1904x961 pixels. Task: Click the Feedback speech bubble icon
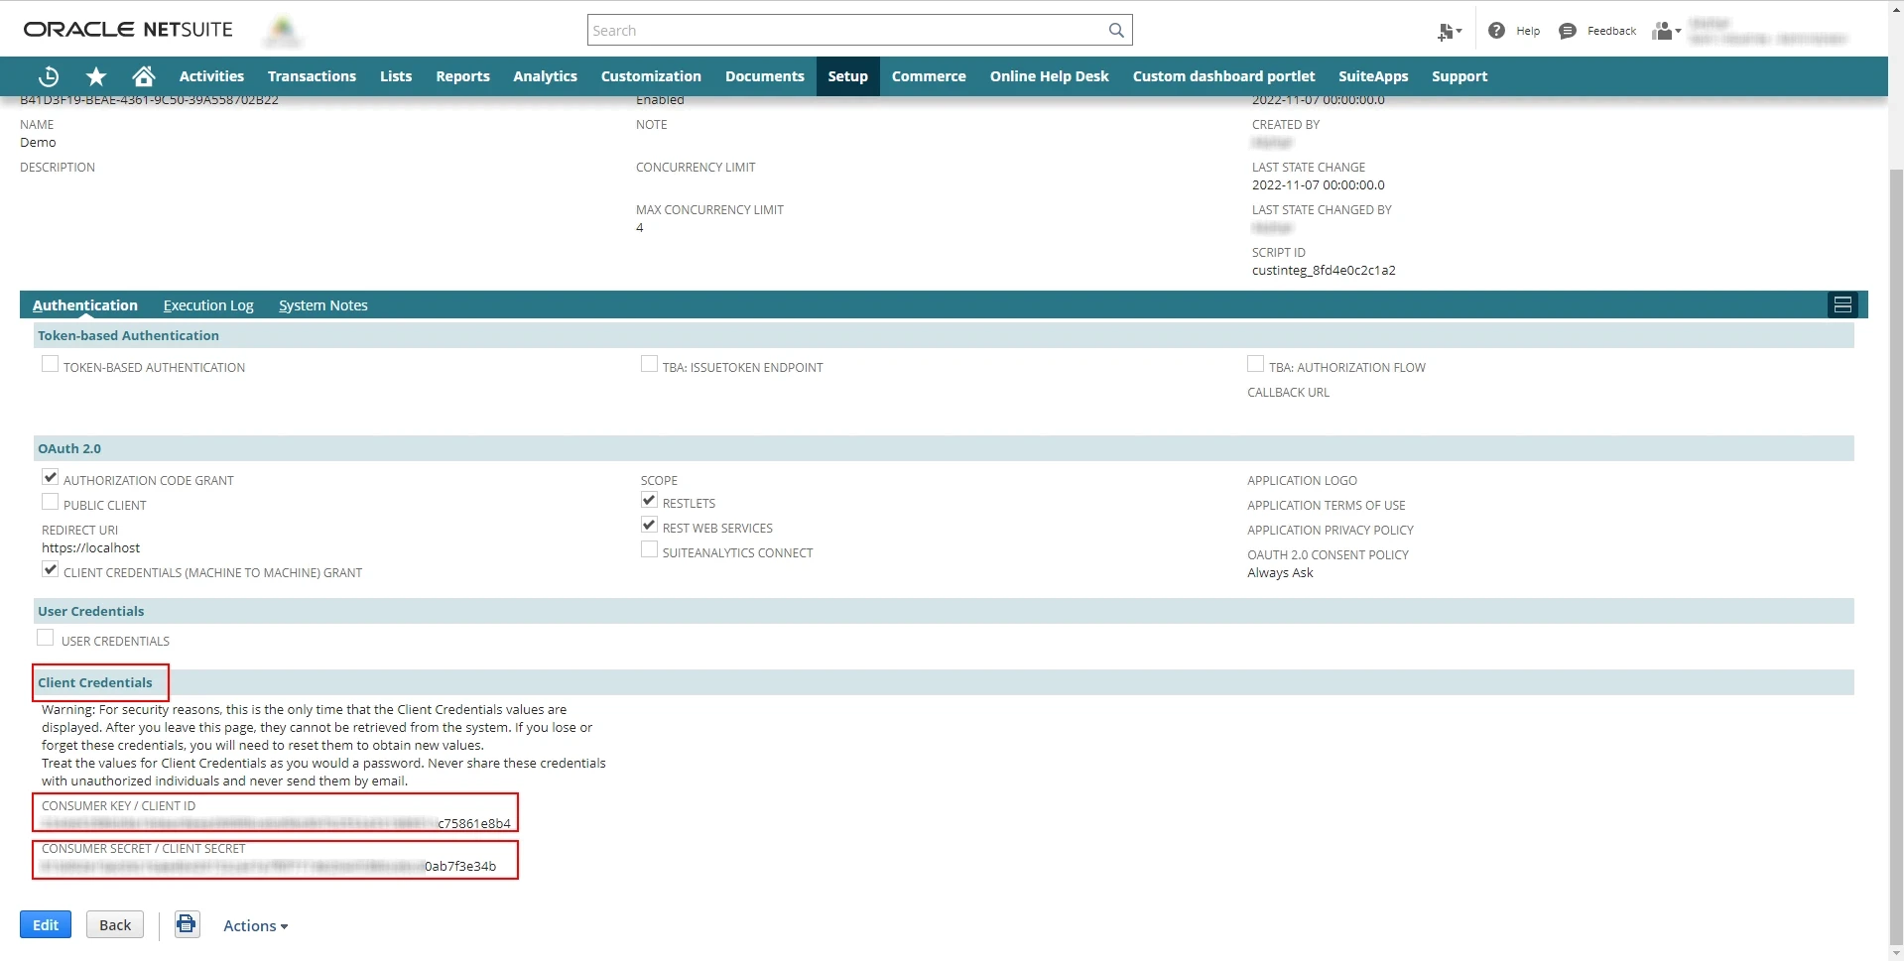pos(1568,31)
